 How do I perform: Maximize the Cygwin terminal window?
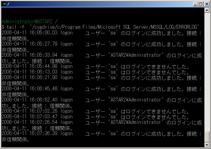pyautogui.click(x=201, y=4)
